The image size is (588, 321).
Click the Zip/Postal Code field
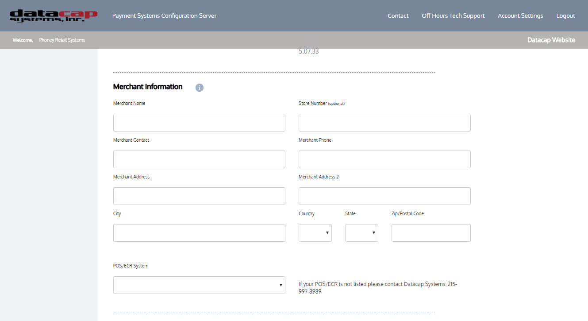click(x=431, y=233)
